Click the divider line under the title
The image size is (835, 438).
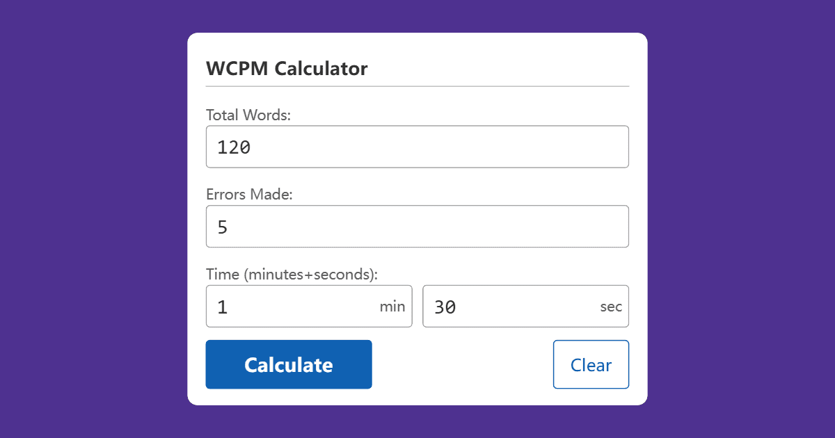coord(417,86)
